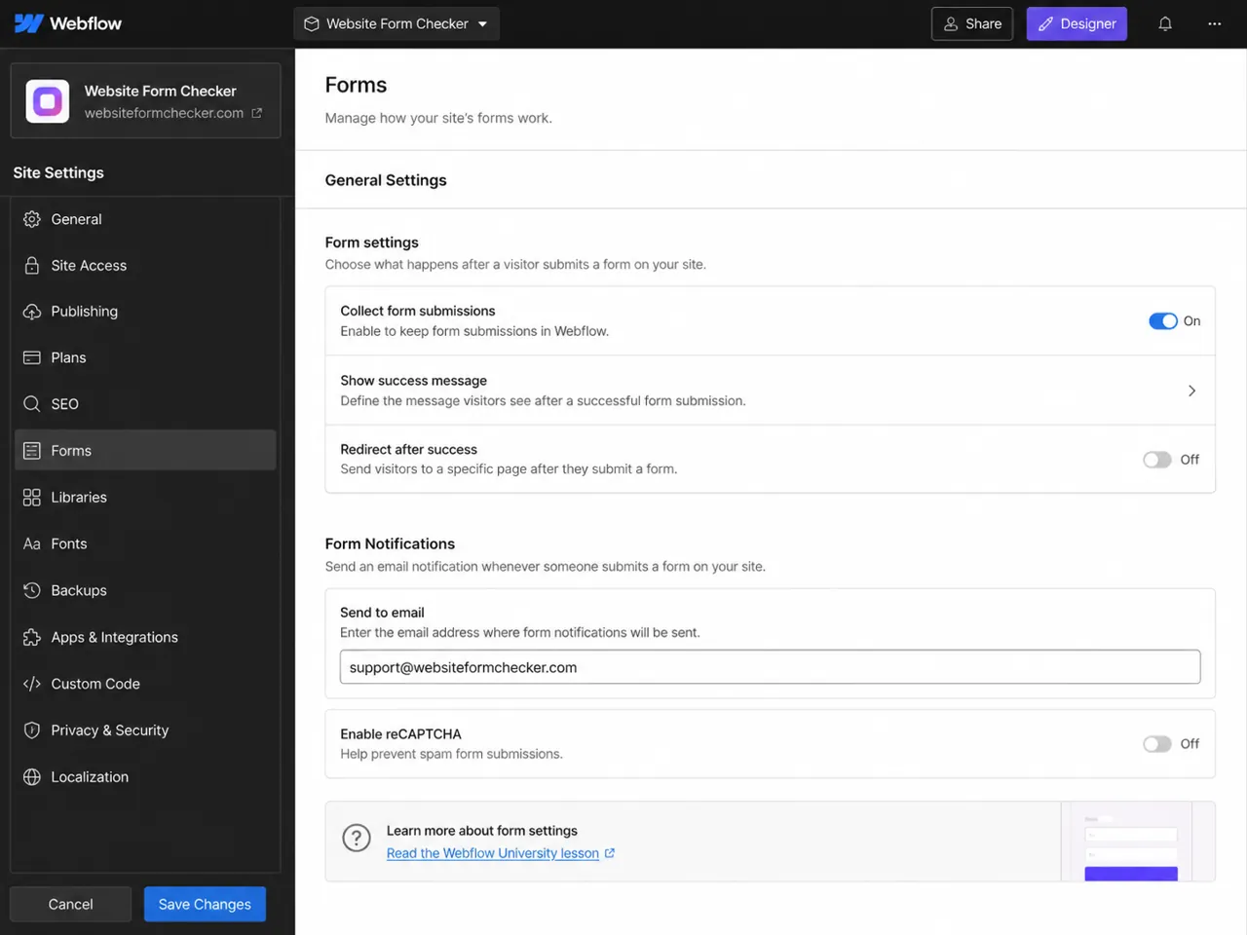Open the notifications bell

(1165, 23)
